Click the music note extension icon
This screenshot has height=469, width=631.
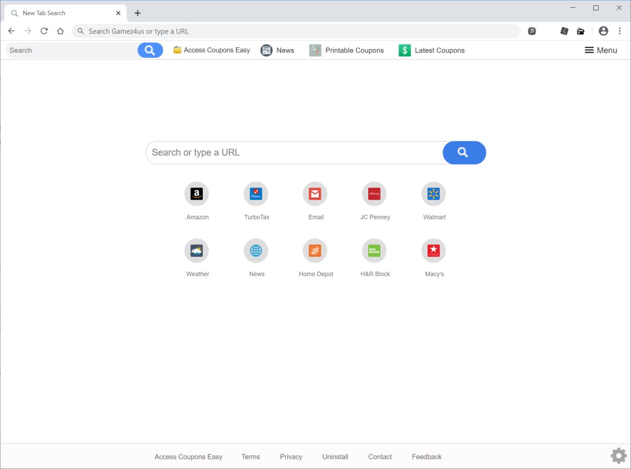click(x=532, y=31)
